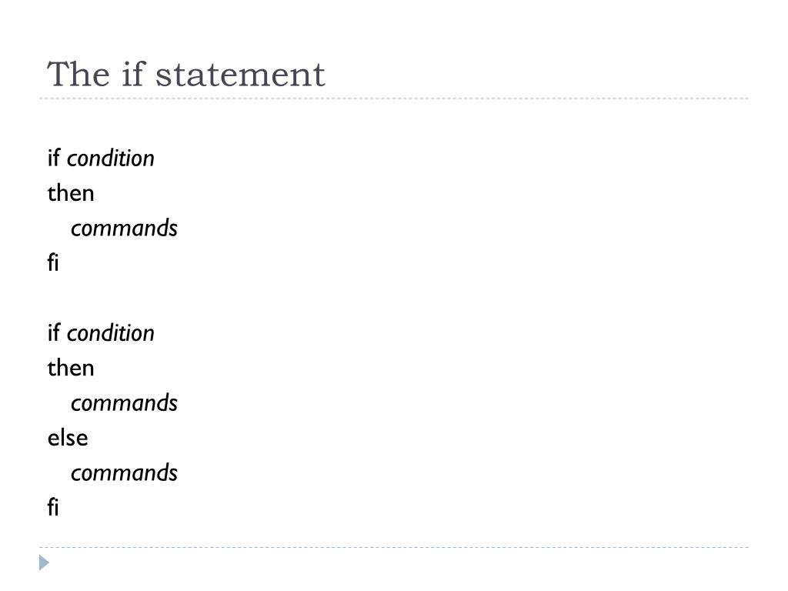Select "commands" directly above the "else" line

click(x=124, y=403)
